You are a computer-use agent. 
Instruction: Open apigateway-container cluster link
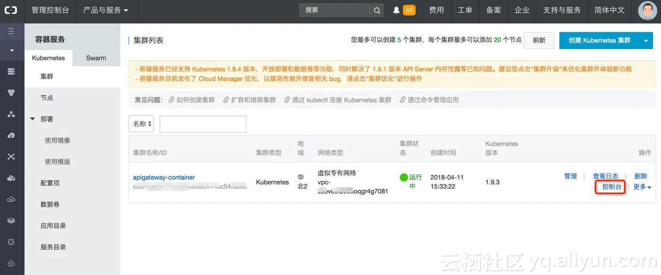tap(164, 178)
